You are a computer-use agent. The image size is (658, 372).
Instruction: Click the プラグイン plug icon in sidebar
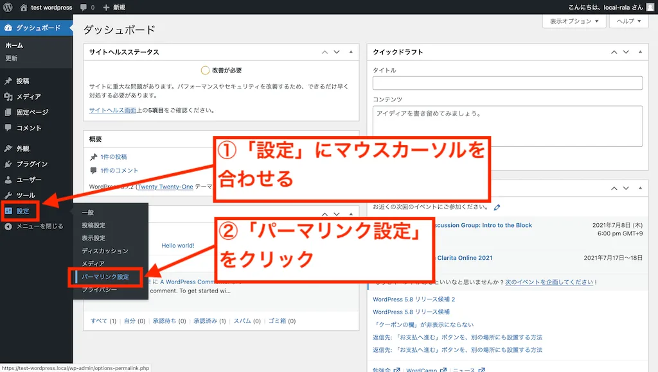pyautogui.click(x=8, y=164)
